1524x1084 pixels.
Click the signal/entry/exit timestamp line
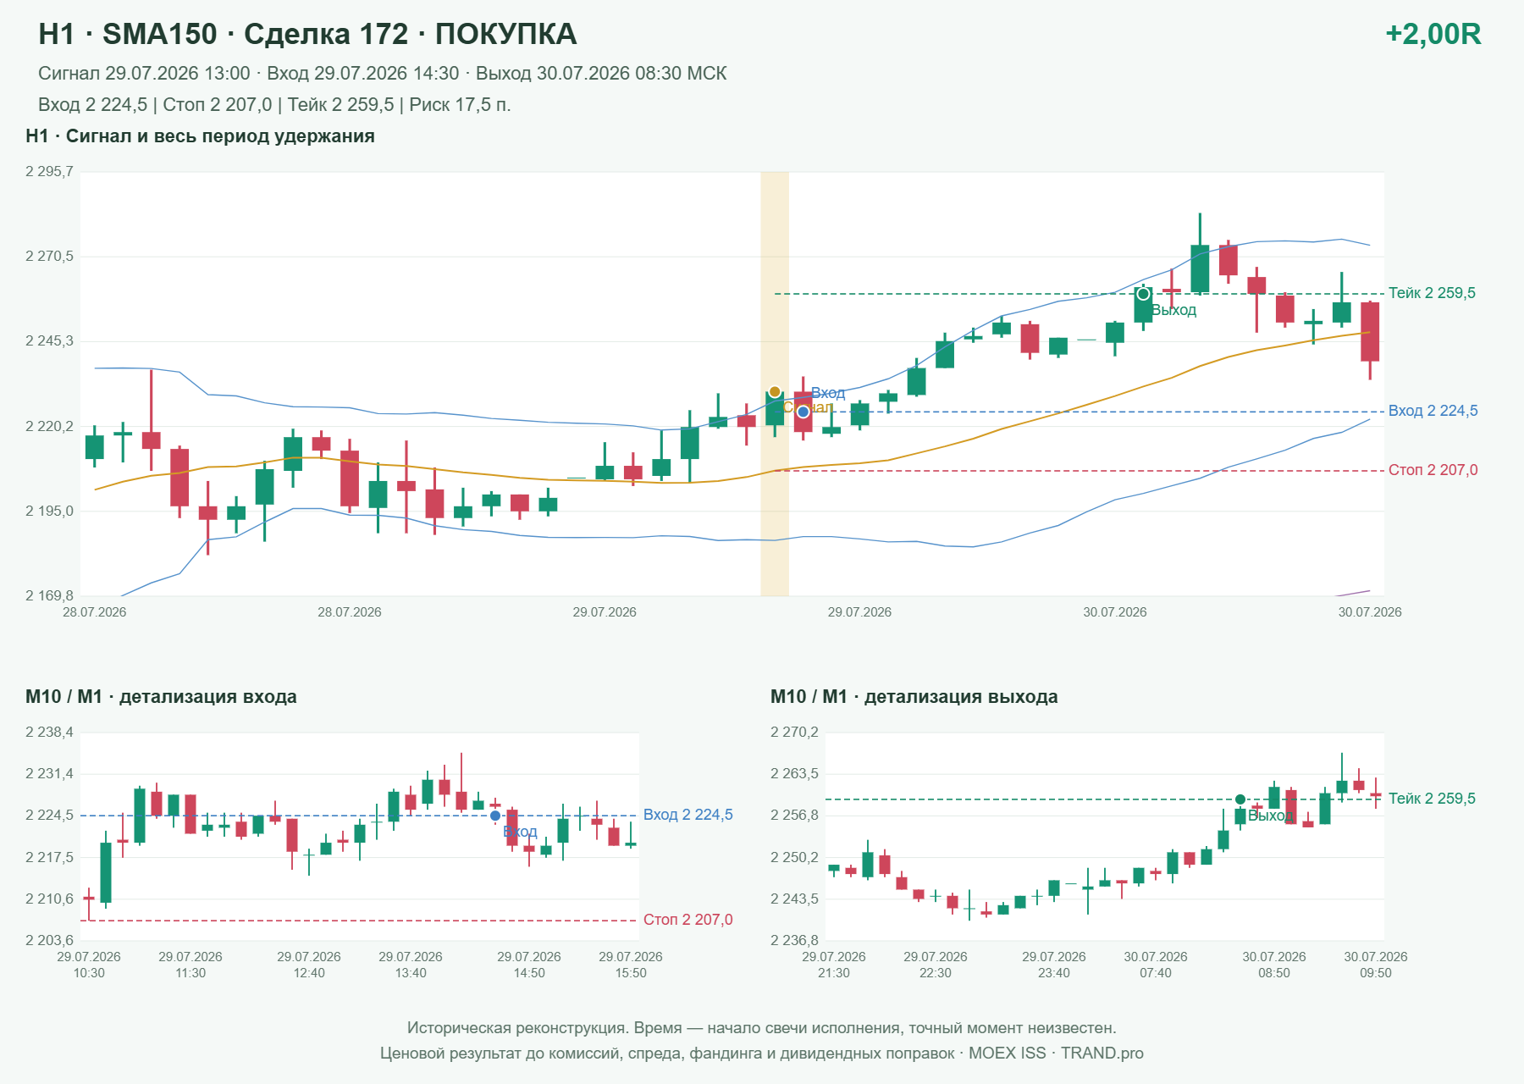tap(383, 74)
